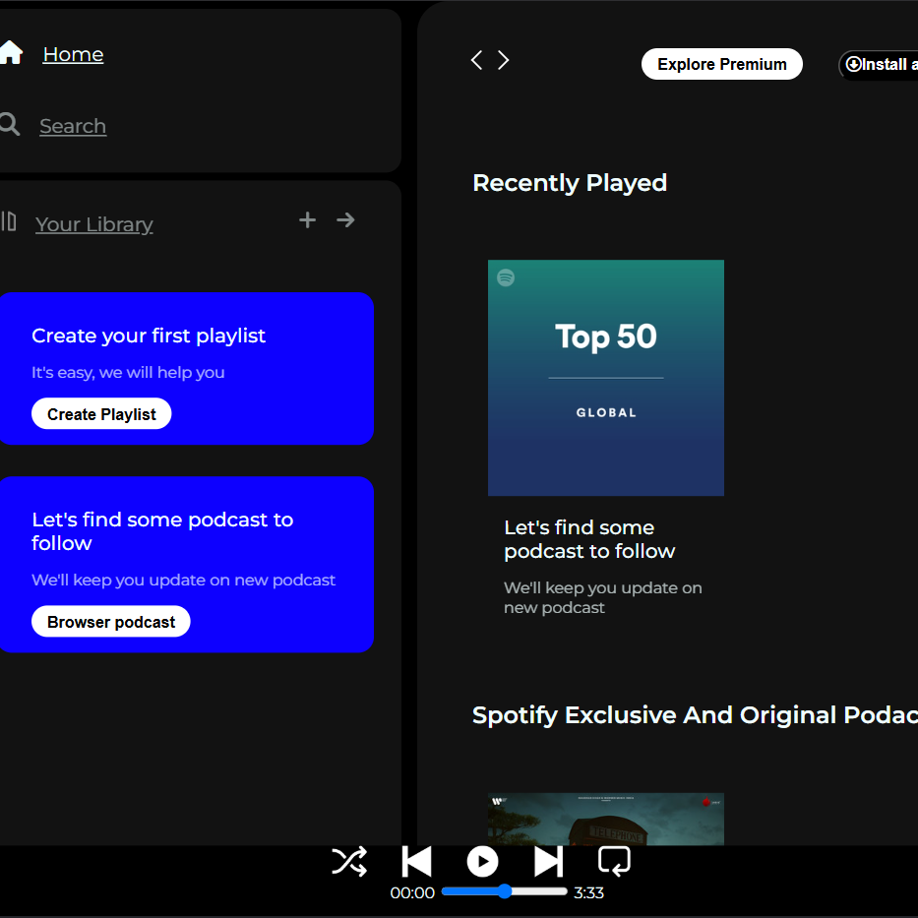Toggle repeat mode
918x918 pixels.
click(x=614, y=861)
